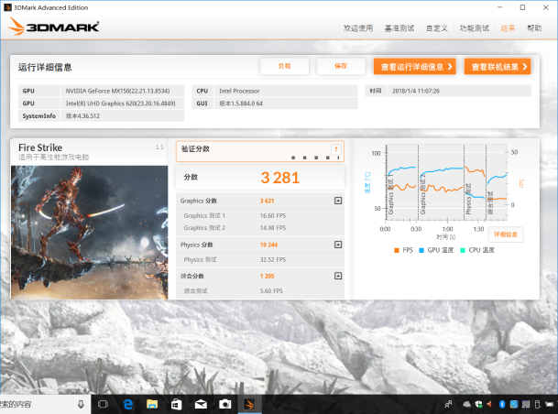558x414 pixels.
Task: Open Microsoft Store from taskbar
Action: 177,405
